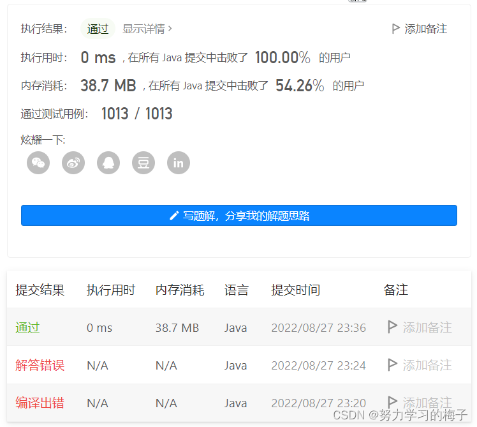
Task: Click Java cell in the 解答错误 row
Action: coord(235,366)
